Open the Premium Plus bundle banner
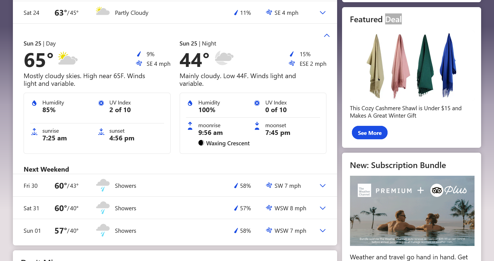Image resolution: width=494 pixels, height=261 pixels. (412, 211)
